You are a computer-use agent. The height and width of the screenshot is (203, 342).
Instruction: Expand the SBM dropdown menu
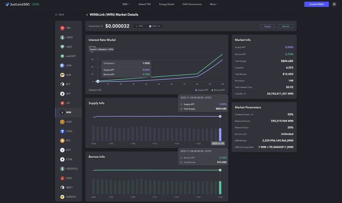click(126, 4)
